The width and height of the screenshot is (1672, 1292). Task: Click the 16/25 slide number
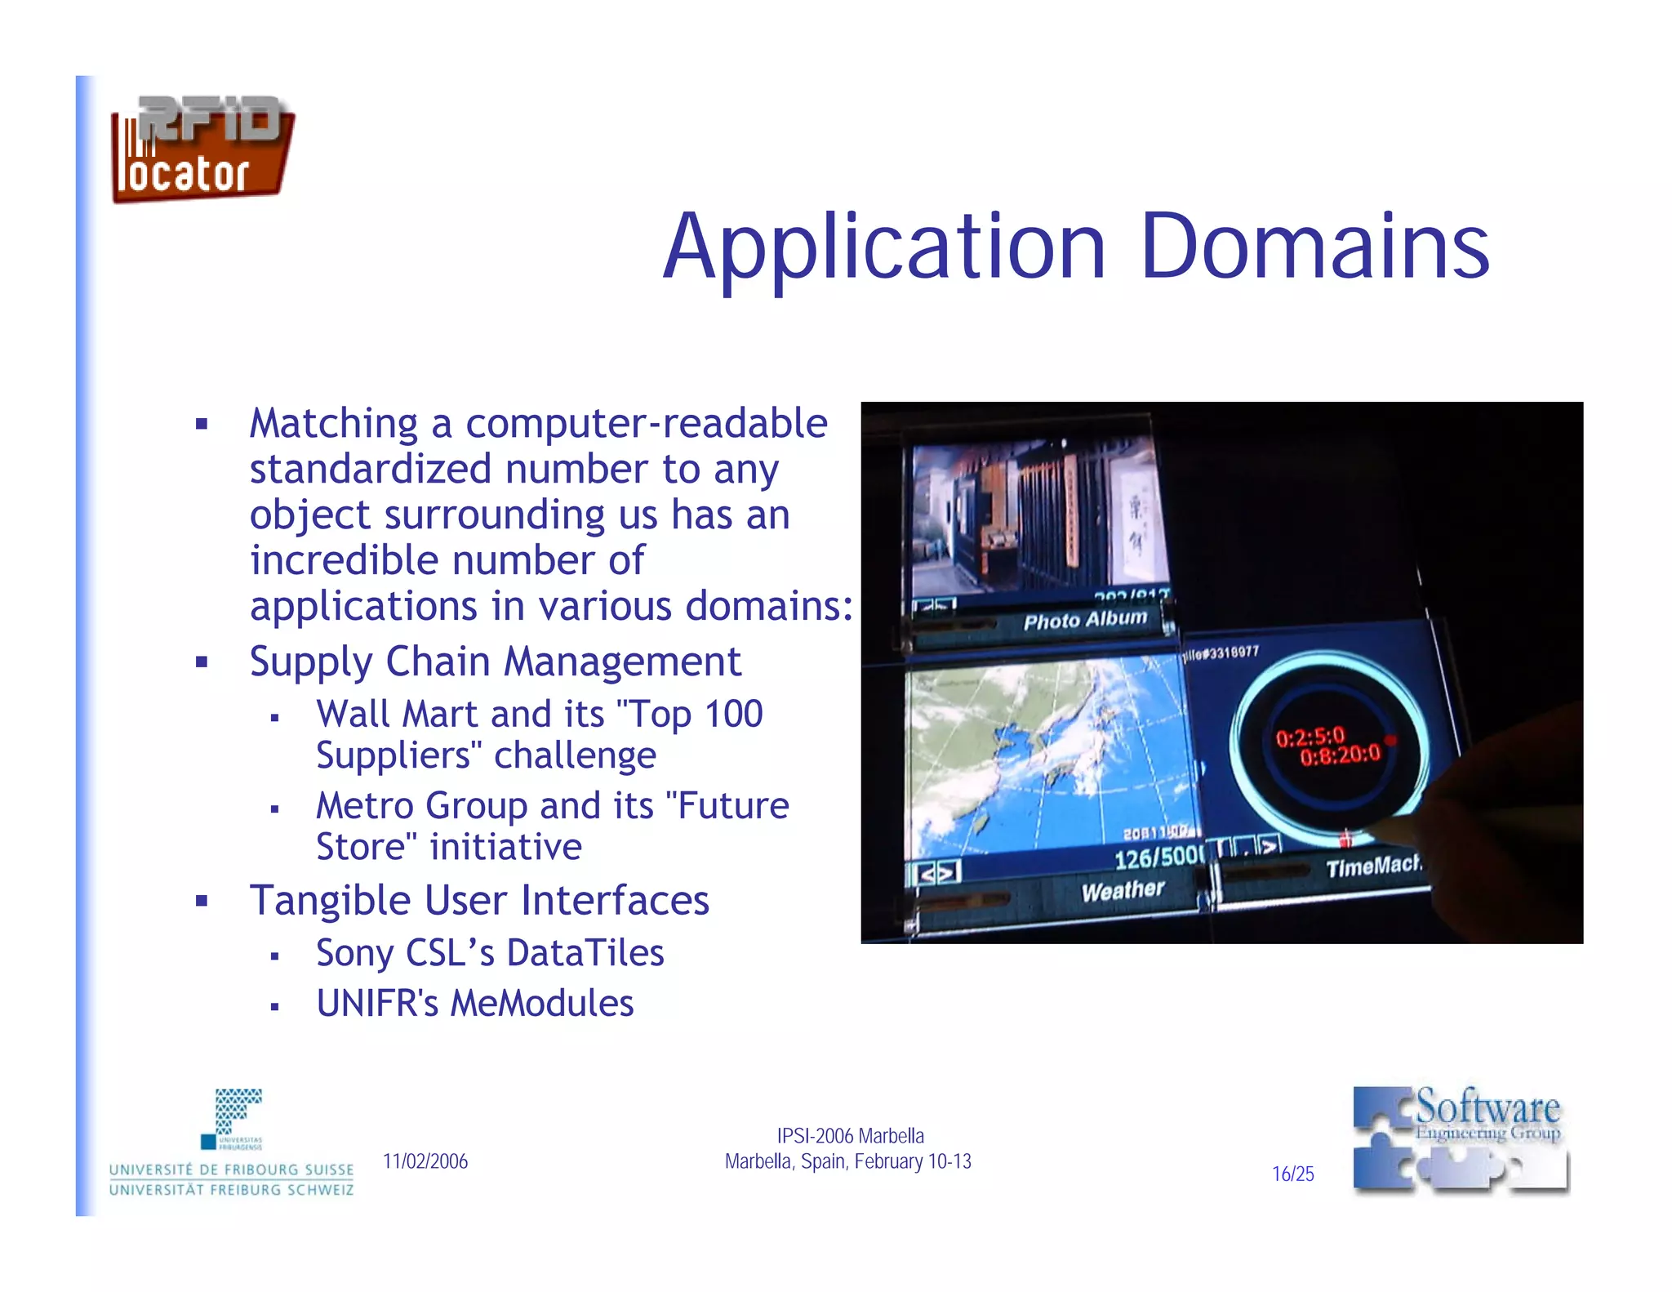1292,1174
